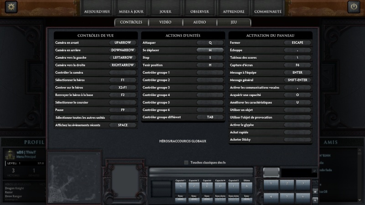Select ability slot Capacité 2 key Z
Viewport: 365px width, 205px height.
(194, 187)
